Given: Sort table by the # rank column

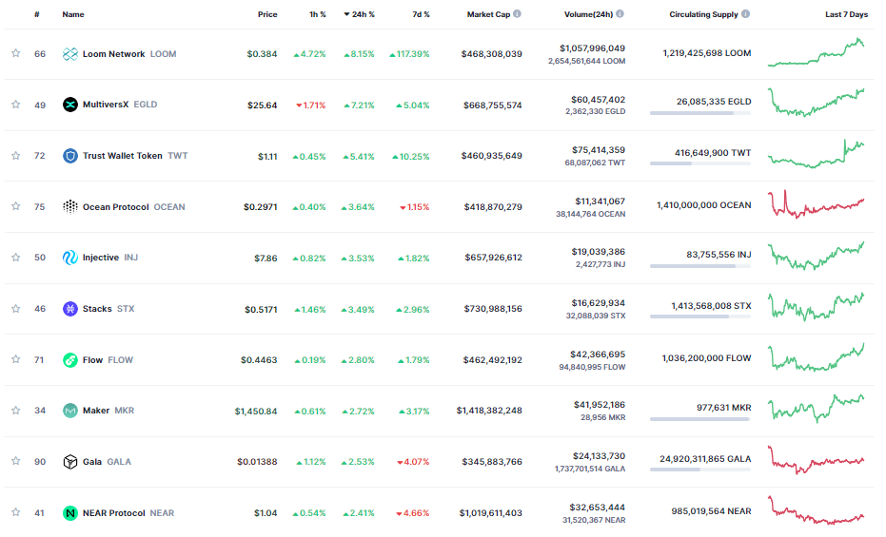Looking at the screenshot, I should [x=37, y=14].
